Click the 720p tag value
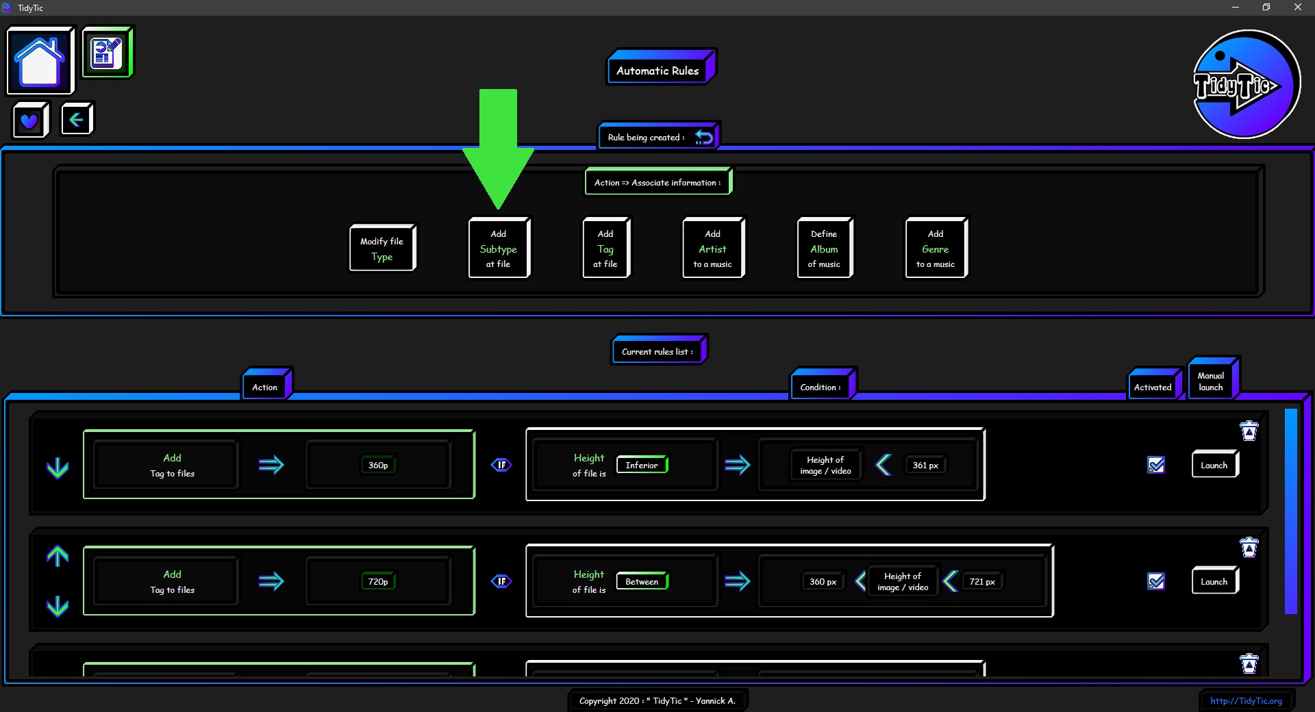 pyautogui.click(x=378, y=581)
